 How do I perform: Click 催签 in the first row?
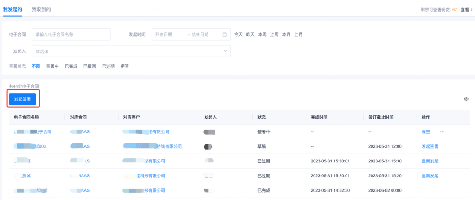tap(426, 132)
